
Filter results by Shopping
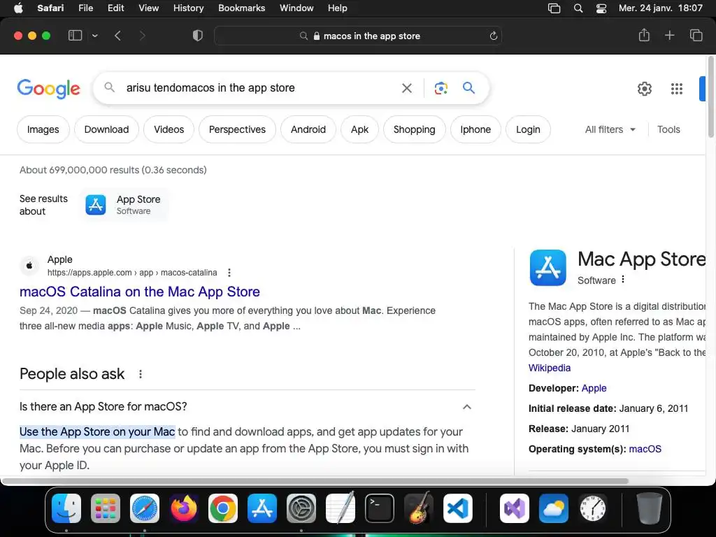pos(414,129)
